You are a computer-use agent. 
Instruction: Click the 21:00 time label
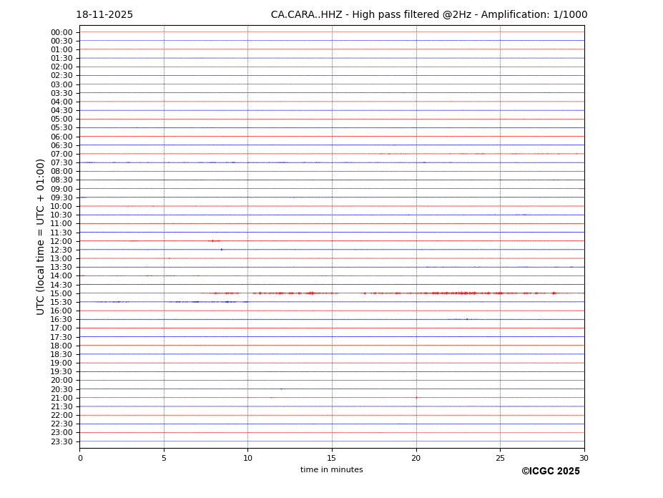pyautogui.click(x=61, y=398)
